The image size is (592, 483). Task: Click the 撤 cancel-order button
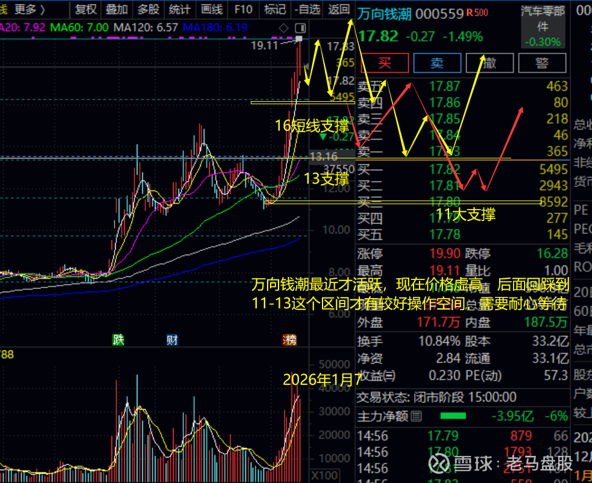[x=490, y=63]
